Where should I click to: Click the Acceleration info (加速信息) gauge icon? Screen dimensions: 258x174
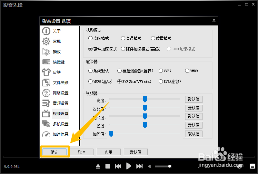pyautogui.click(x=46, y=134)
